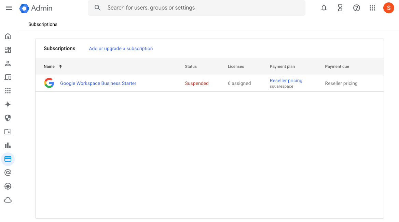This screenshot has width=399, height=222.
Task: Sort subscriptions by Name column
Action: 50,66
